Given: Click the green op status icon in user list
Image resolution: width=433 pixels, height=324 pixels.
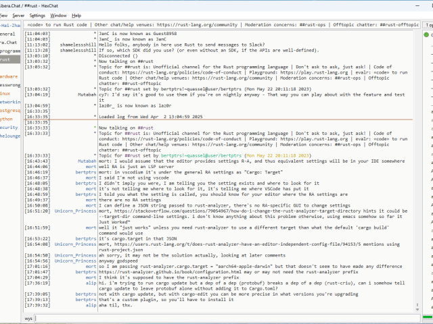Looking at the screenshot, I should pos(426,34).
